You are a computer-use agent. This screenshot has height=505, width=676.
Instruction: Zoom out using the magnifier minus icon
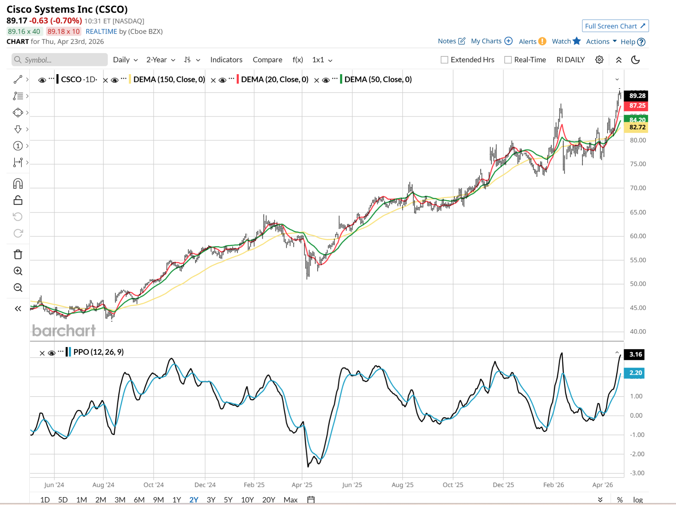tap(18, 287)
